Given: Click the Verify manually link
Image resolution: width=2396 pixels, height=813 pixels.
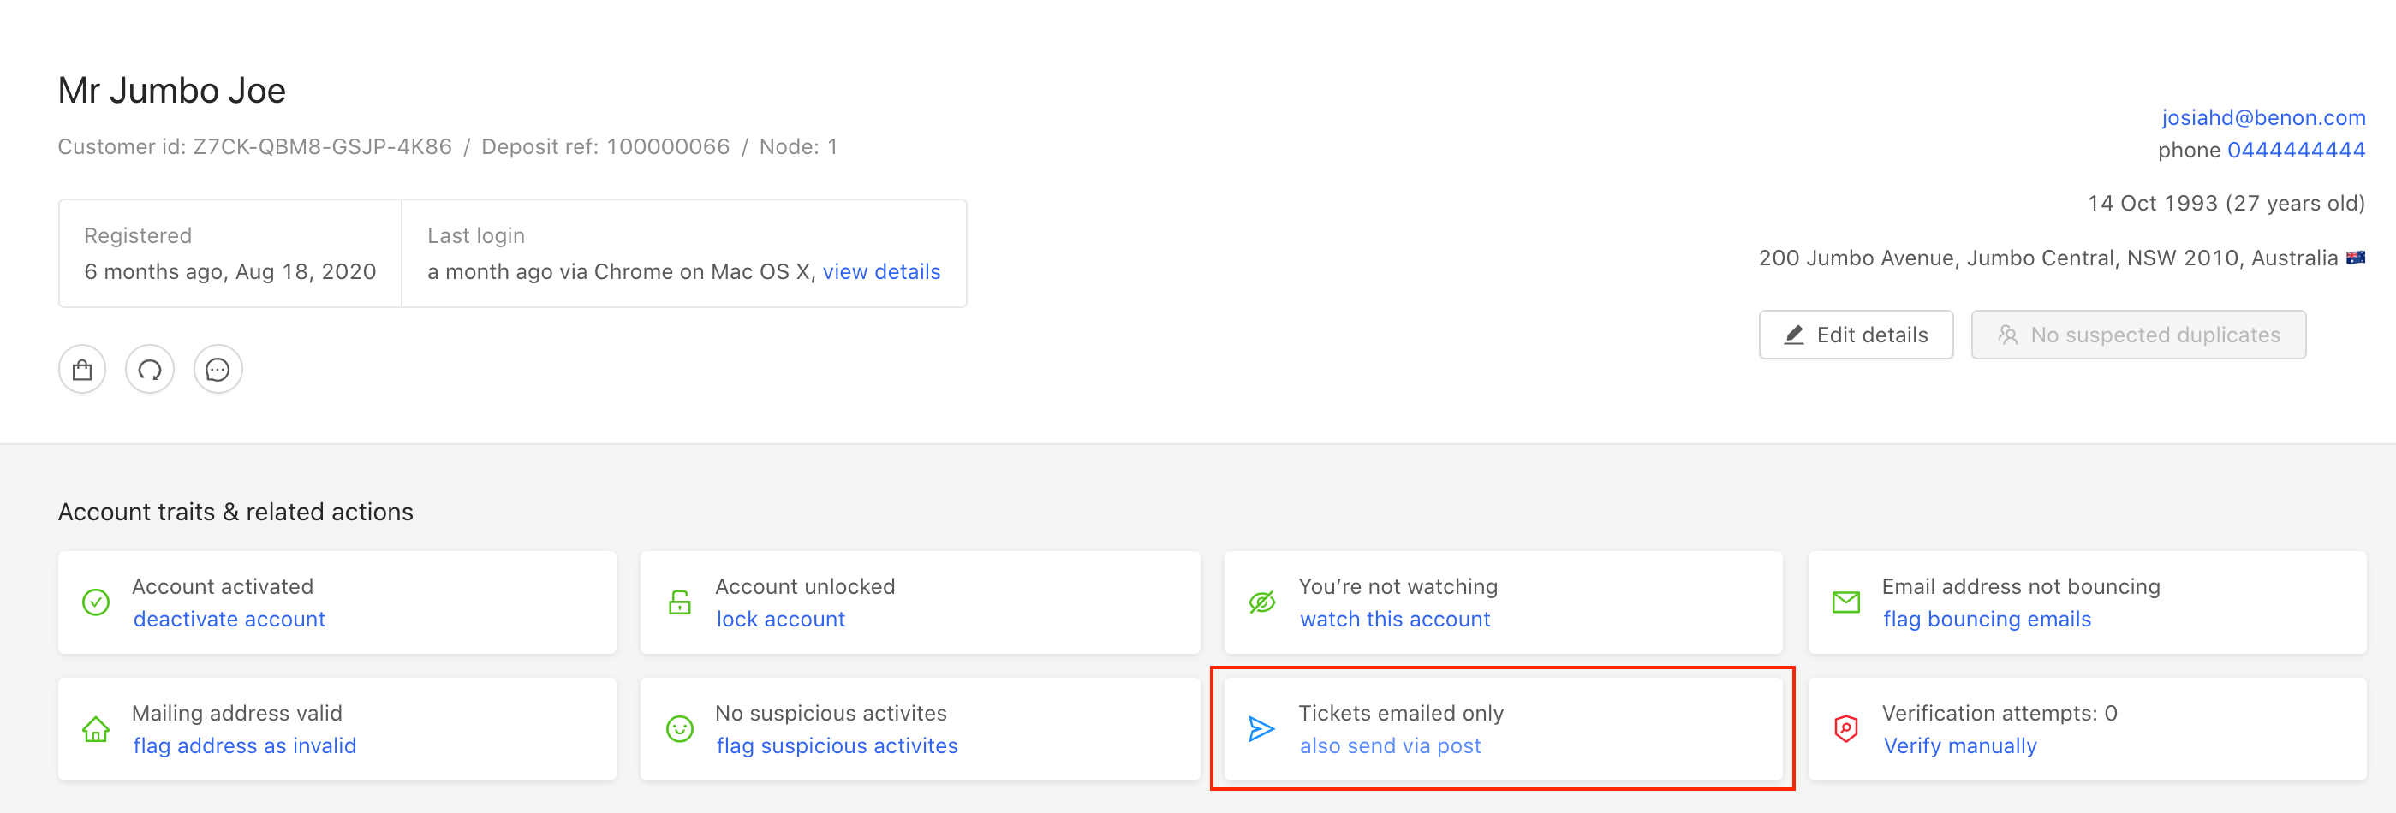Looking at the screenshot, I should [1960, 745].
